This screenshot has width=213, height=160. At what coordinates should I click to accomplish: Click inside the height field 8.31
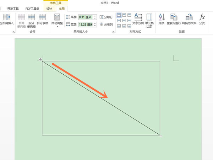[x=86, y=17]
